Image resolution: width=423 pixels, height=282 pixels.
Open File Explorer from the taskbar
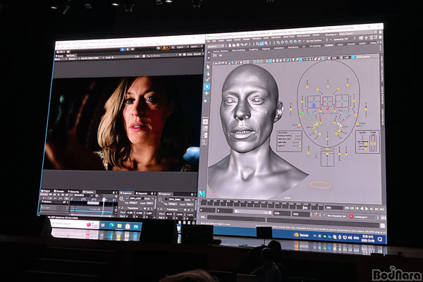(x=120, y=226)
